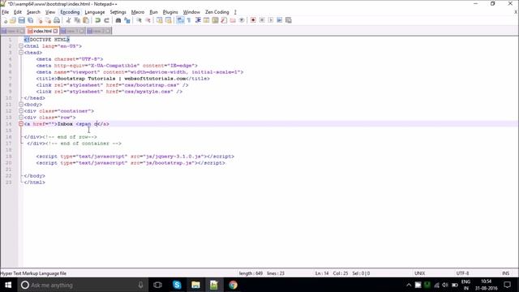Close the index.html tab
519x292 pixels.
point(55,31)
